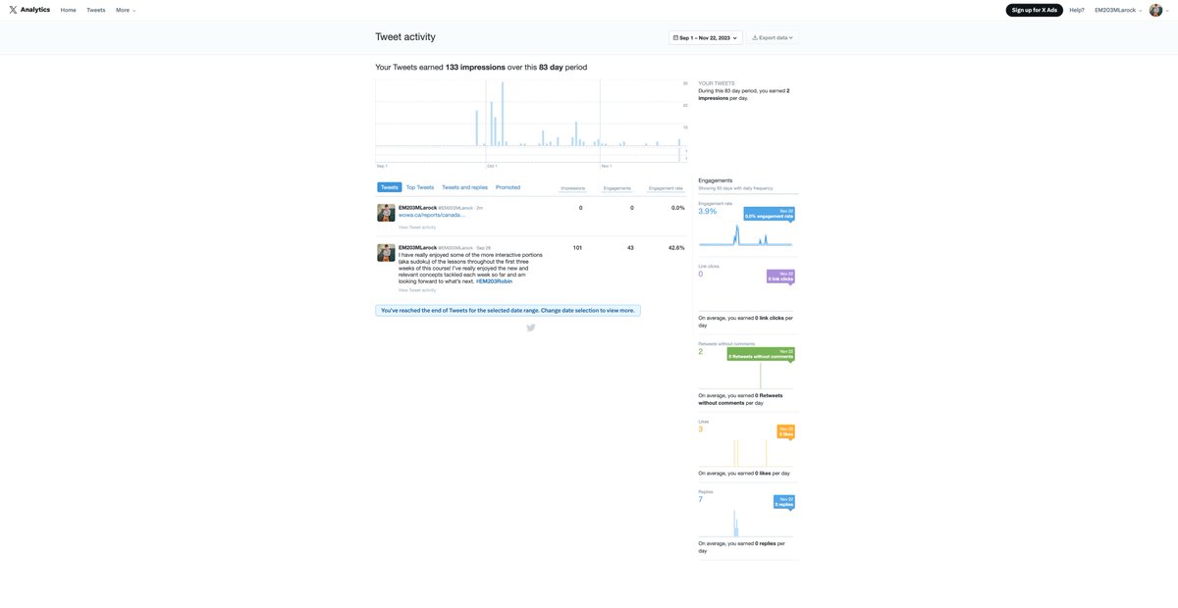The image size is (1178, 608).
Task: Open the Home menu item
Action: (x=68, y=10)
